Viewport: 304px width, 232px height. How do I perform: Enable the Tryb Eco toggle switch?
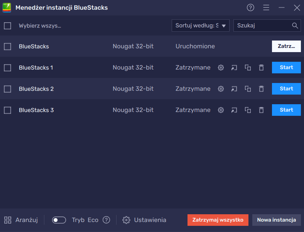59,220
